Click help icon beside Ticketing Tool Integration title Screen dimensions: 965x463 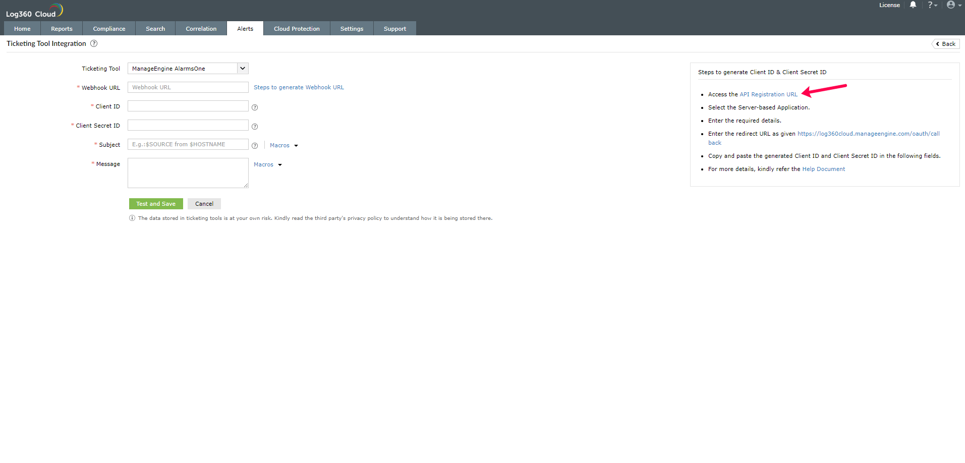94,43
